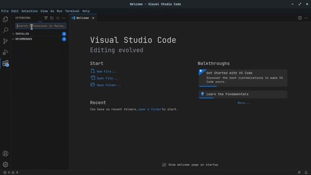Click the feedback icon in status bar
Image resolution: width=311 pixels, height=175 pixels.
tap(299, 173)
